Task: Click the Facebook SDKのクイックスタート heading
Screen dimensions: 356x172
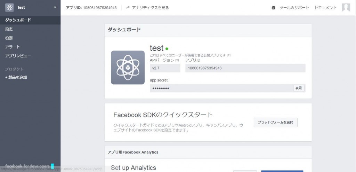Action: pos(163,115)
